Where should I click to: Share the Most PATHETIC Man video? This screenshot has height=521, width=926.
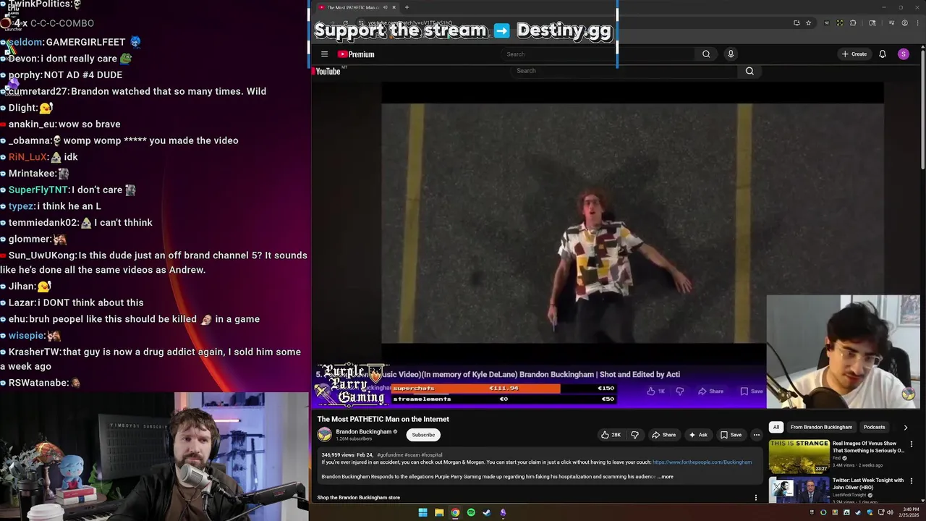[663, 435]
